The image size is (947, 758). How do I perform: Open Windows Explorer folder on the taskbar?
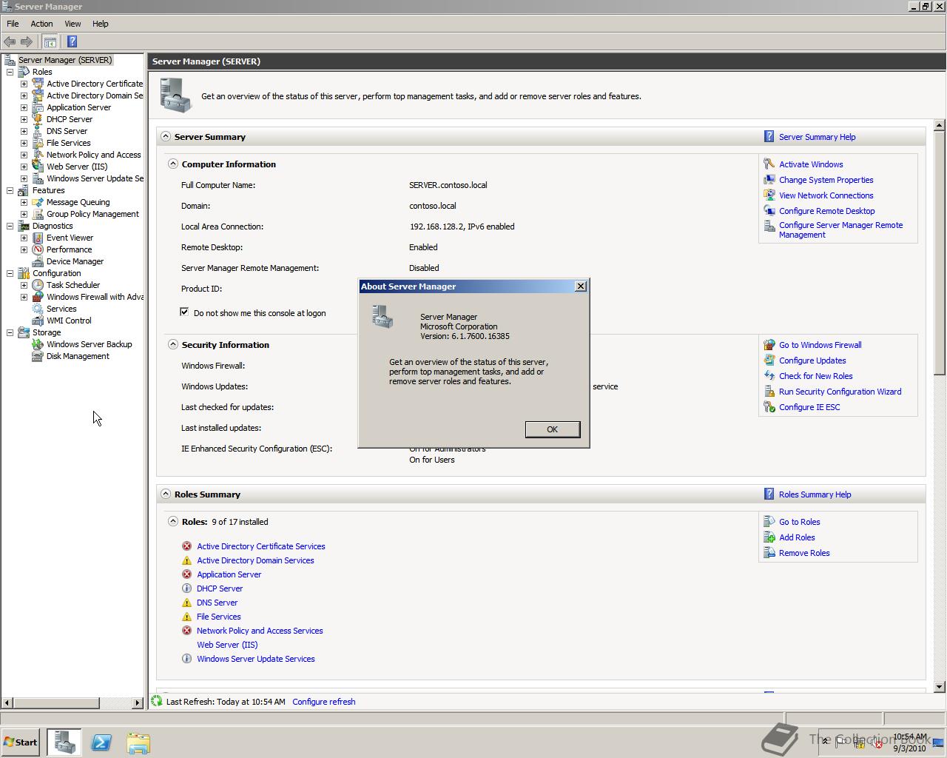pyautogui.click(x=138, y=742)
